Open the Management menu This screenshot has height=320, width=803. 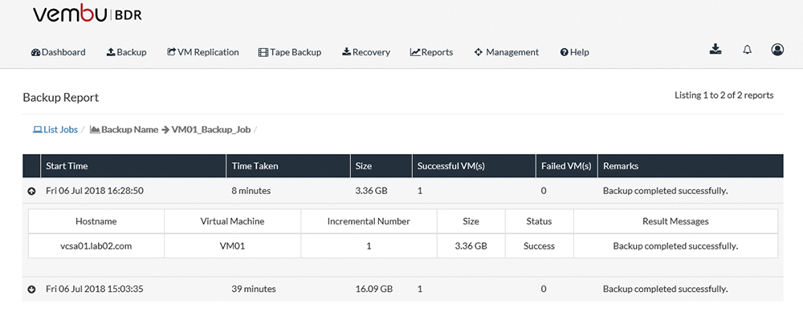point(507,52)
